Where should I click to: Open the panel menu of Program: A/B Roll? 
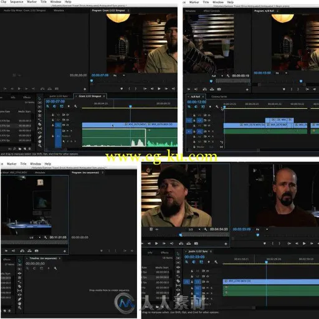point(277,11)
